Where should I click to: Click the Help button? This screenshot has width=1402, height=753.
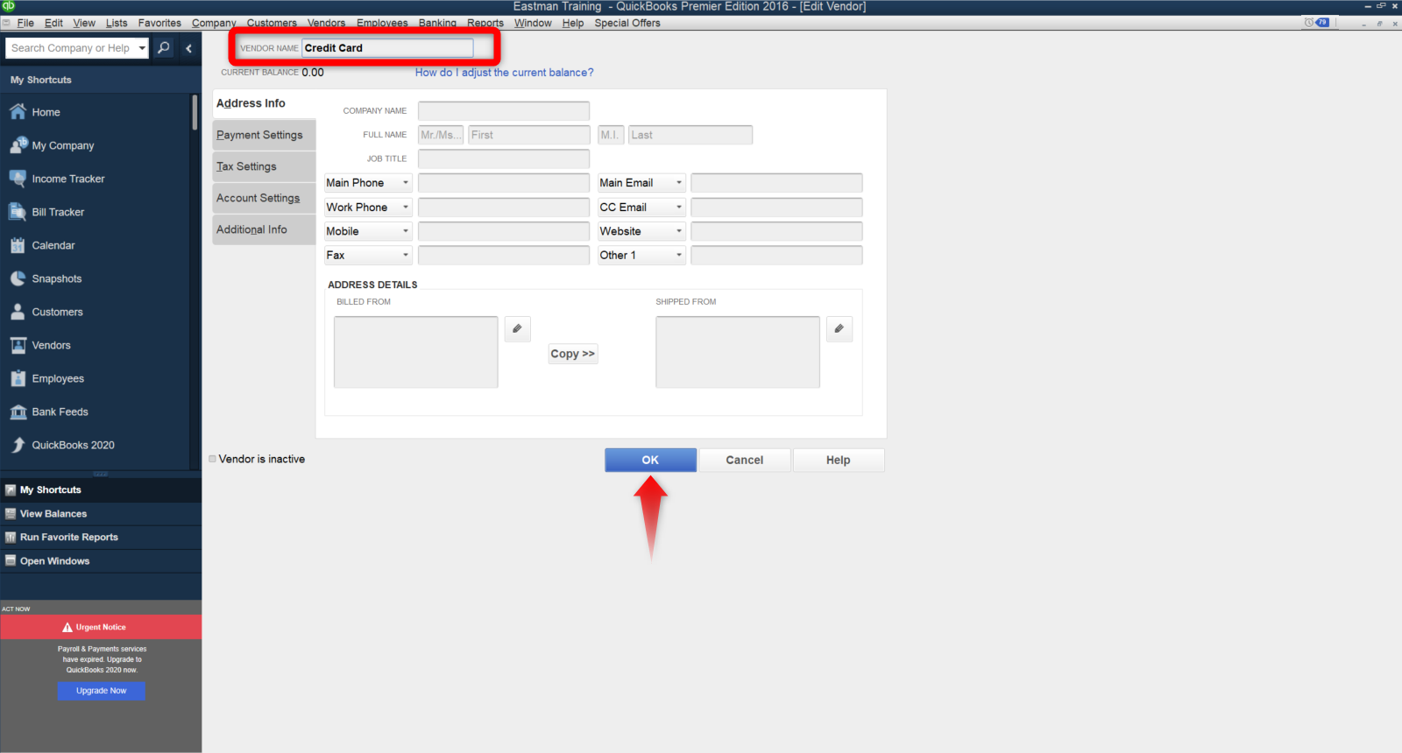pos(839,460)
